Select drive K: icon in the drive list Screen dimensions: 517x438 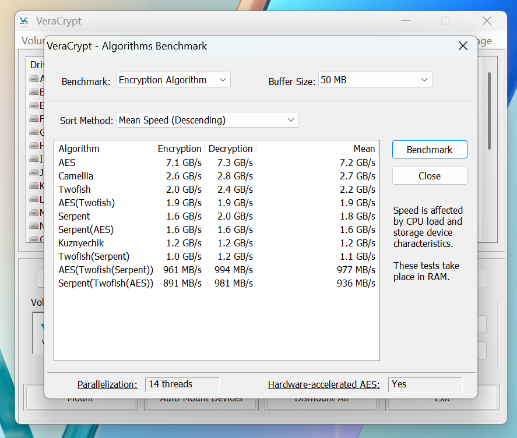[33, 186]
